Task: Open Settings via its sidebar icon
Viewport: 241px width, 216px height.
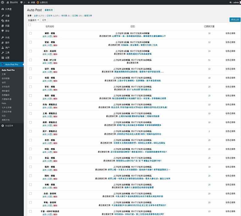Action: coord(2,58)
